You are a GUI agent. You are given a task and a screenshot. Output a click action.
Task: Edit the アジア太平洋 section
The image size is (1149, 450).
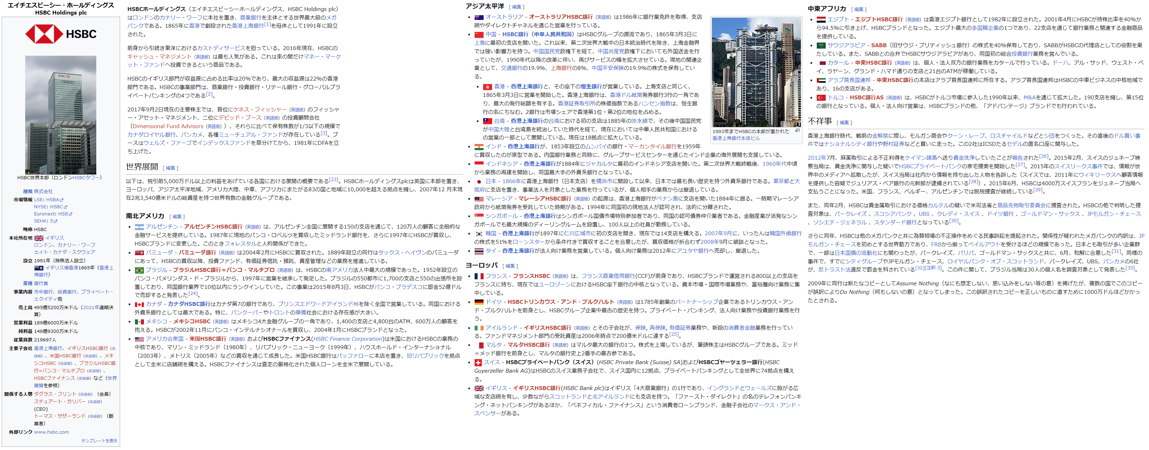pyautogui.click(x=517, y=7)
